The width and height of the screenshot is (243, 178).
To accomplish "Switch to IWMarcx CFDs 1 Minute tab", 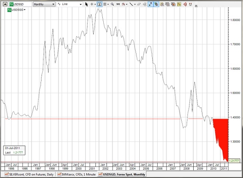I will tap(77, 174).
